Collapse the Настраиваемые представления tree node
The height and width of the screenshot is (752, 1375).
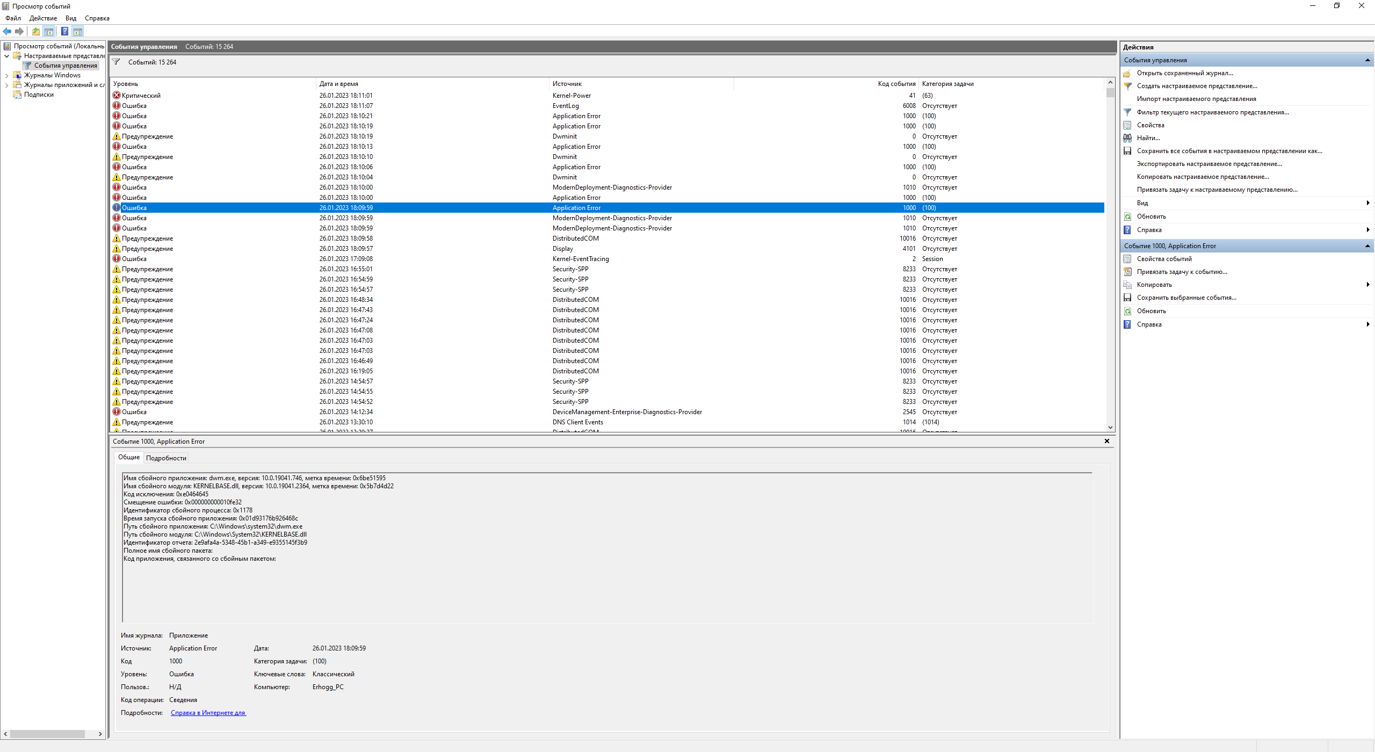(x=6, y=56)
